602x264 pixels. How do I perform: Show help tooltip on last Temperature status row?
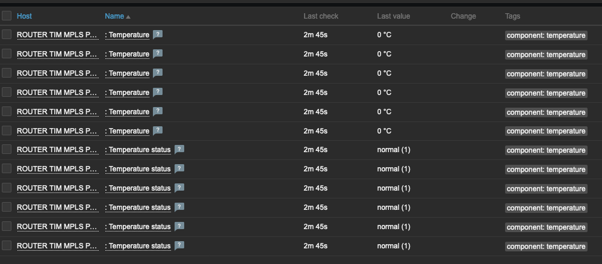tap(179, 246)
